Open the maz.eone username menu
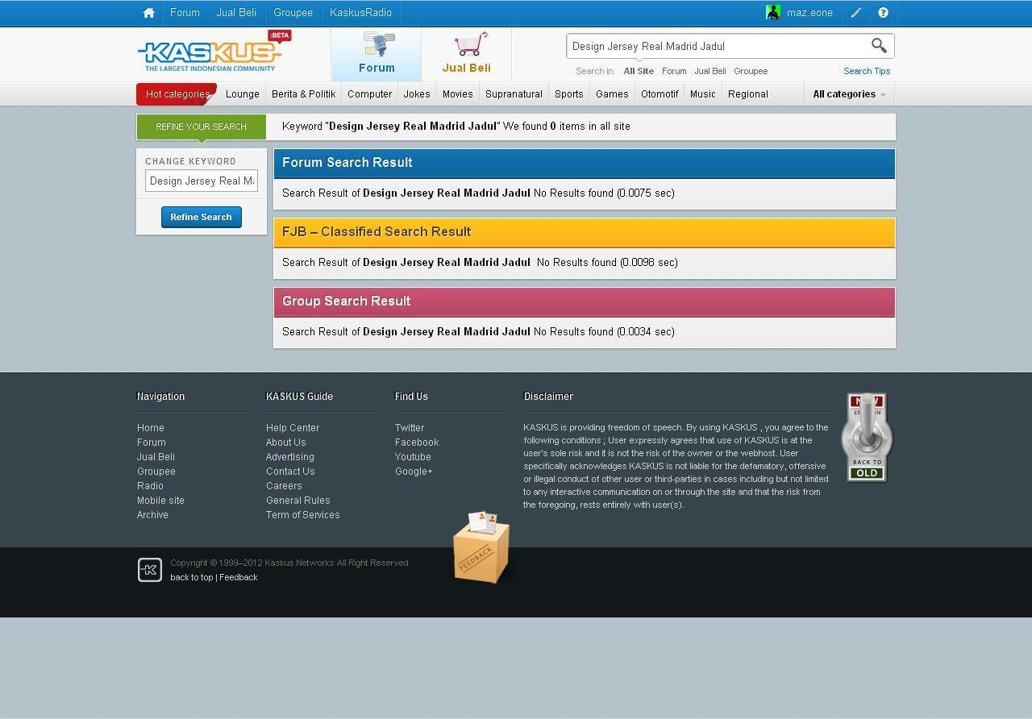1032x719 pixels. [809, 13]
